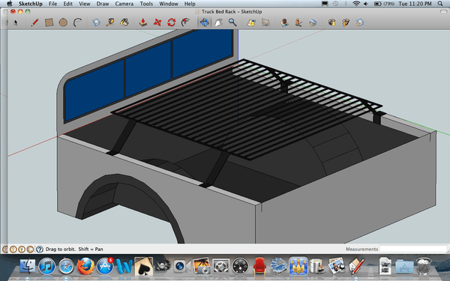Viewport: 450px width, 281px height.
Task: Select the red Move tool
Action: click(x=157, y=22)
